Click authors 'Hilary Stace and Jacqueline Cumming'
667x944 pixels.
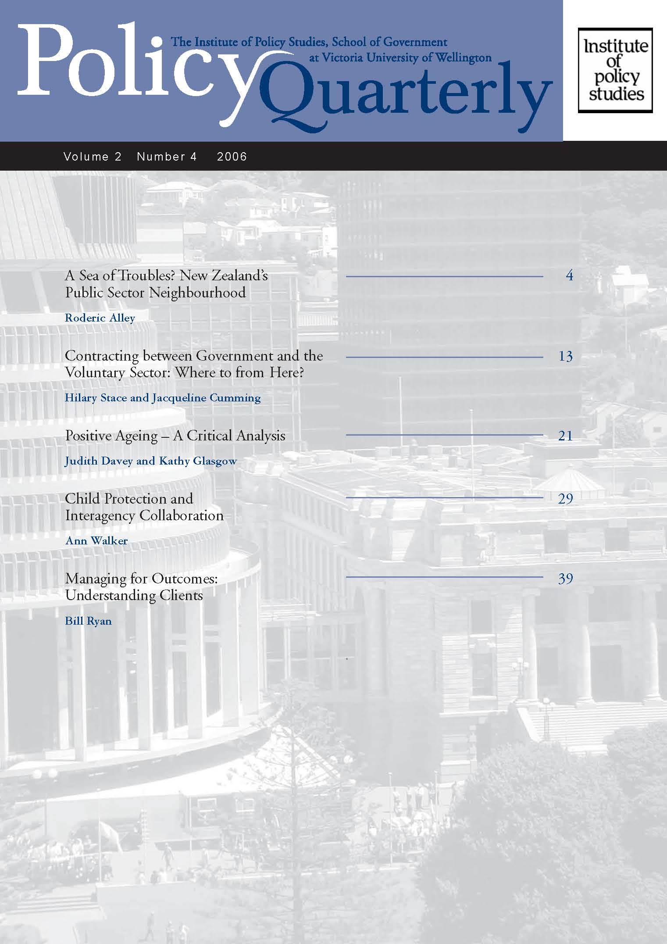pyautogui.click(x=163, y=398)
